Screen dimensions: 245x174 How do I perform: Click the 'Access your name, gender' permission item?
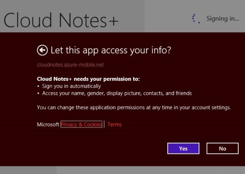[x=117, y=93]
